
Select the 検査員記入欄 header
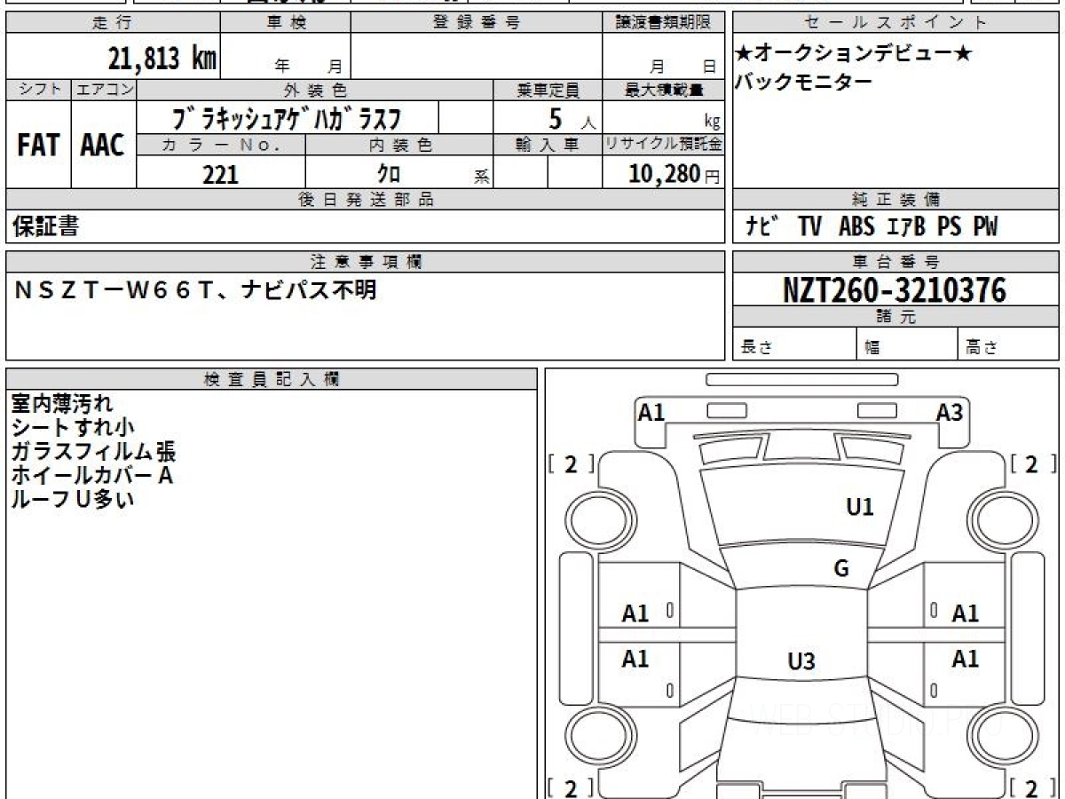pyautogui.click(x=272, y=378)
